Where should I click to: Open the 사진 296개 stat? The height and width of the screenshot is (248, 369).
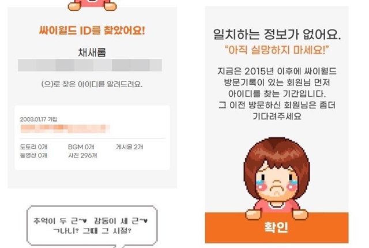tap(82, 155)
